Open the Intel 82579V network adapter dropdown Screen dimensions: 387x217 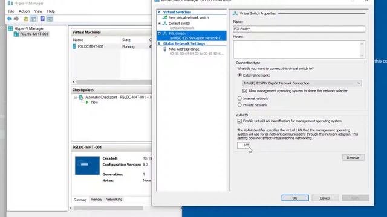302,83
